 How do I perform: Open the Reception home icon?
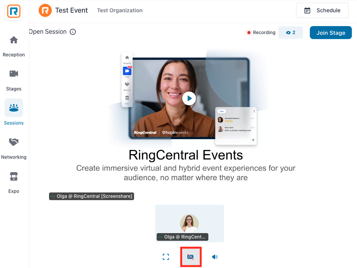pyautogui.click(x=14, y=40)
